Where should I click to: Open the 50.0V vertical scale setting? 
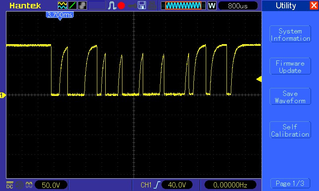pyautogui.click(x=51, y=185)
